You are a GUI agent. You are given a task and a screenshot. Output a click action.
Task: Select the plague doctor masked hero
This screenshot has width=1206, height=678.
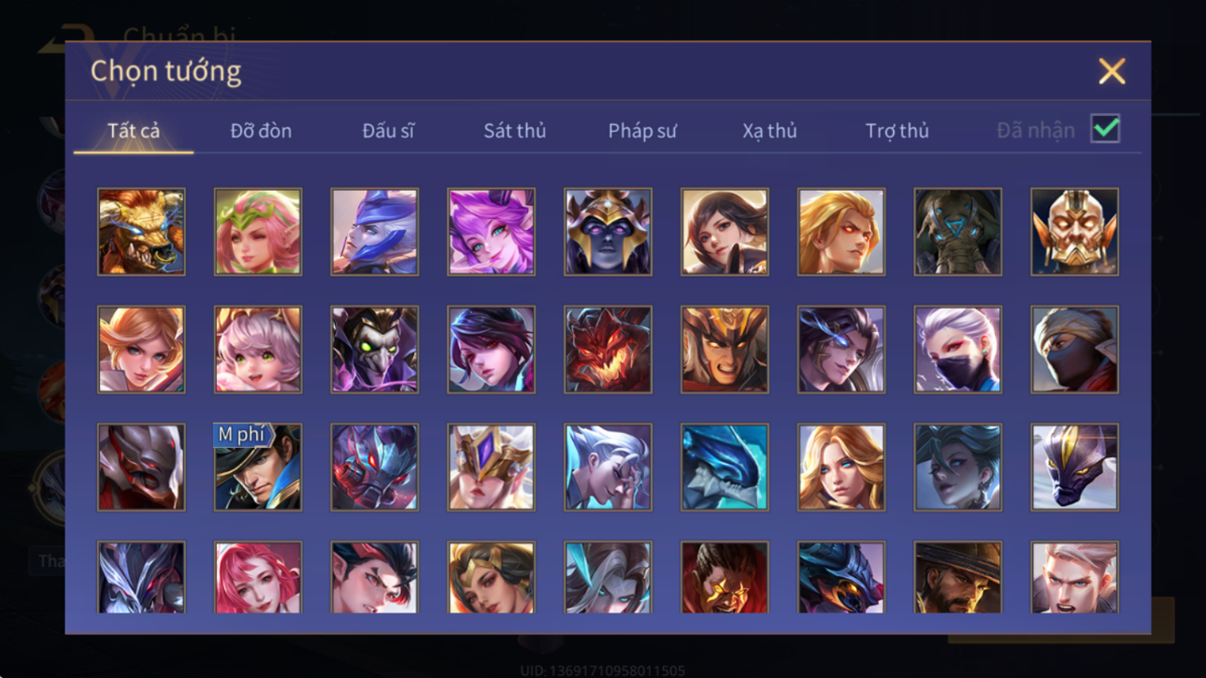(374, 350)
